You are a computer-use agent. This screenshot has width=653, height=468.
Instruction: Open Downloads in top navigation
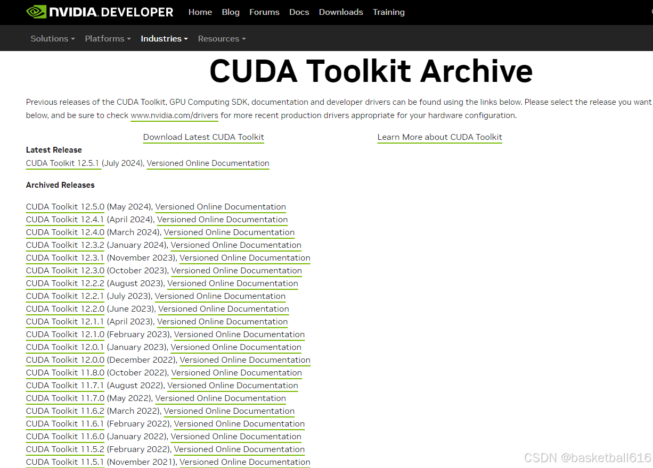[x=341, y=12]
